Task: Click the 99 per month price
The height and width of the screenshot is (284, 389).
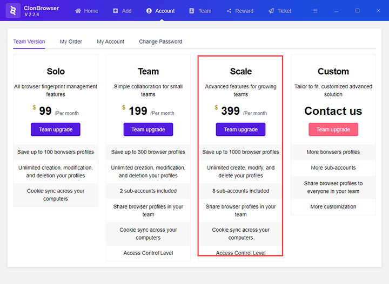Action: (56, 111)
